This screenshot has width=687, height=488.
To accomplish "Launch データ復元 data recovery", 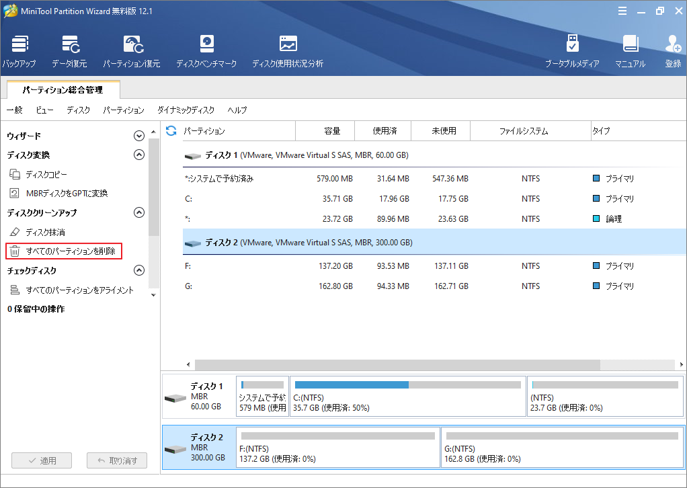I will 70,51.
